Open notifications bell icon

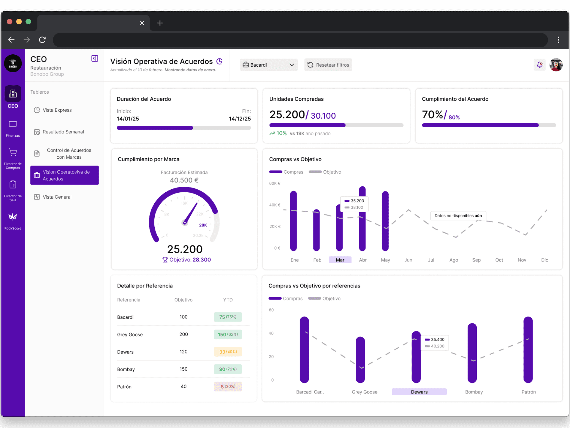point(540,64)
